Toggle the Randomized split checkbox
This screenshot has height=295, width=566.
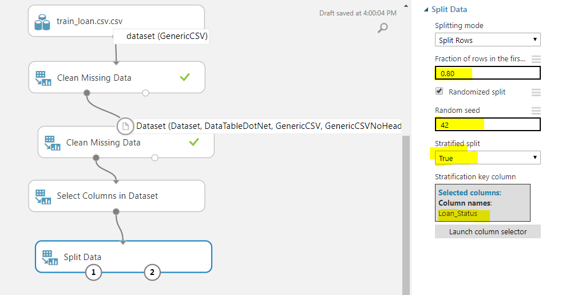click(439, 91)
